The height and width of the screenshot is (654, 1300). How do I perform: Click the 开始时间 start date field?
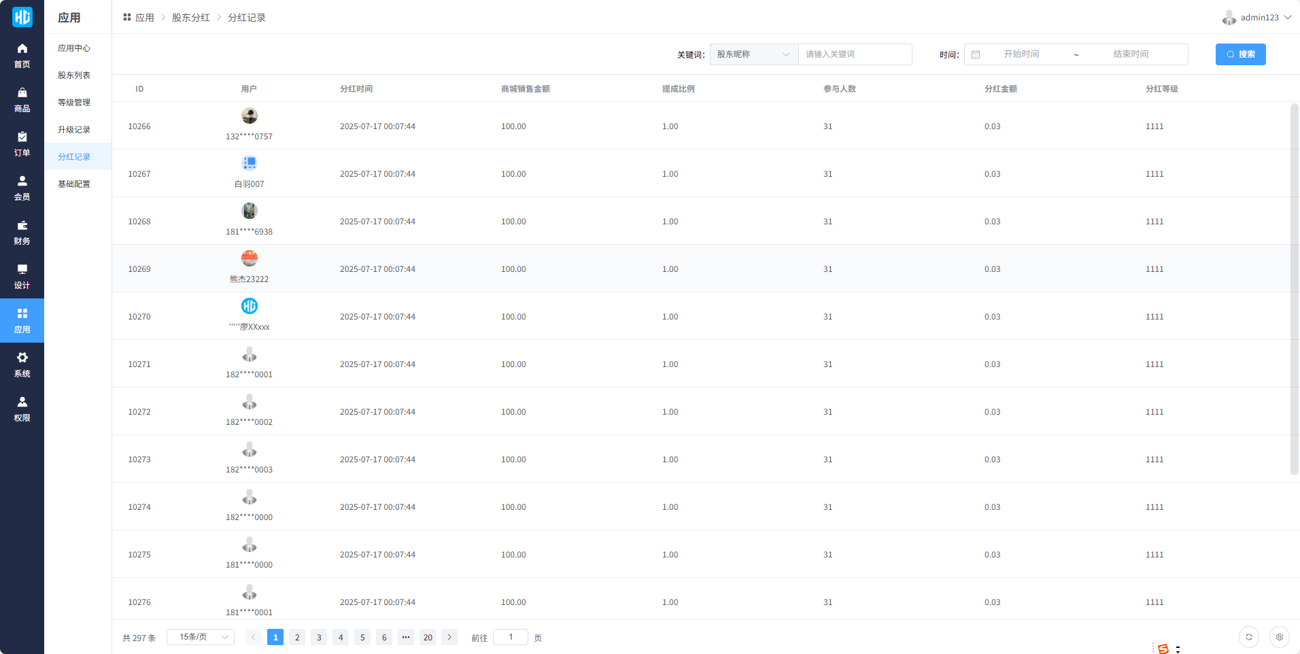[x=1021, y=54]
